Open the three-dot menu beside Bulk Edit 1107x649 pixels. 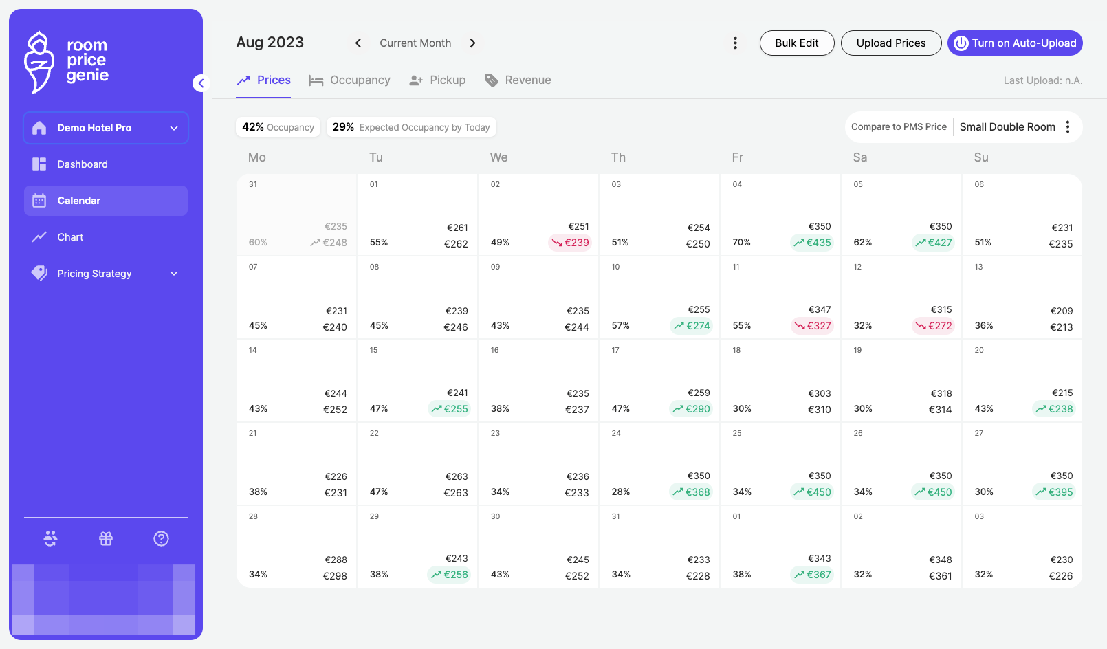click(735, 43)
